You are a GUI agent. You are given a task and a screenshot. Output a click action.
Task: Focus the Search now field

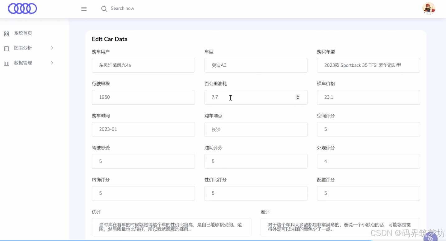[x=122, y=8]
